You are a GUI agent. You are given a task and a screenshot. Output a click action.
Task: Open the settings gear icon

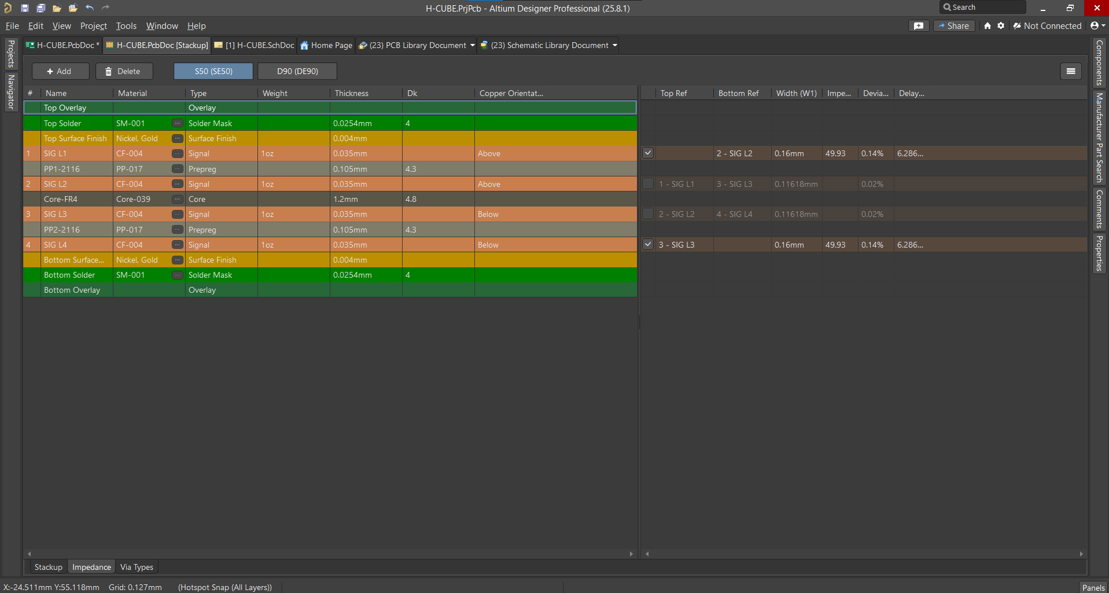(1001, 26)
